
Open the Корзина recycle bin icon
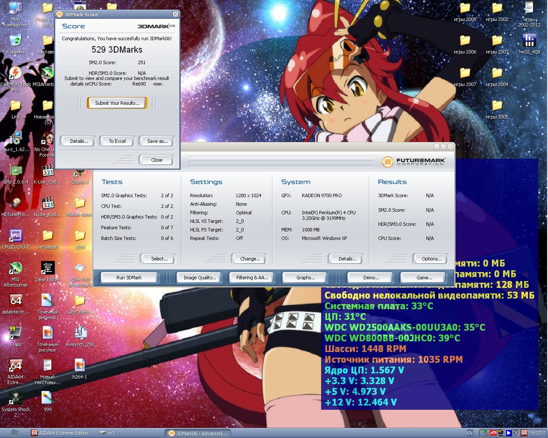tap(16, 44)
